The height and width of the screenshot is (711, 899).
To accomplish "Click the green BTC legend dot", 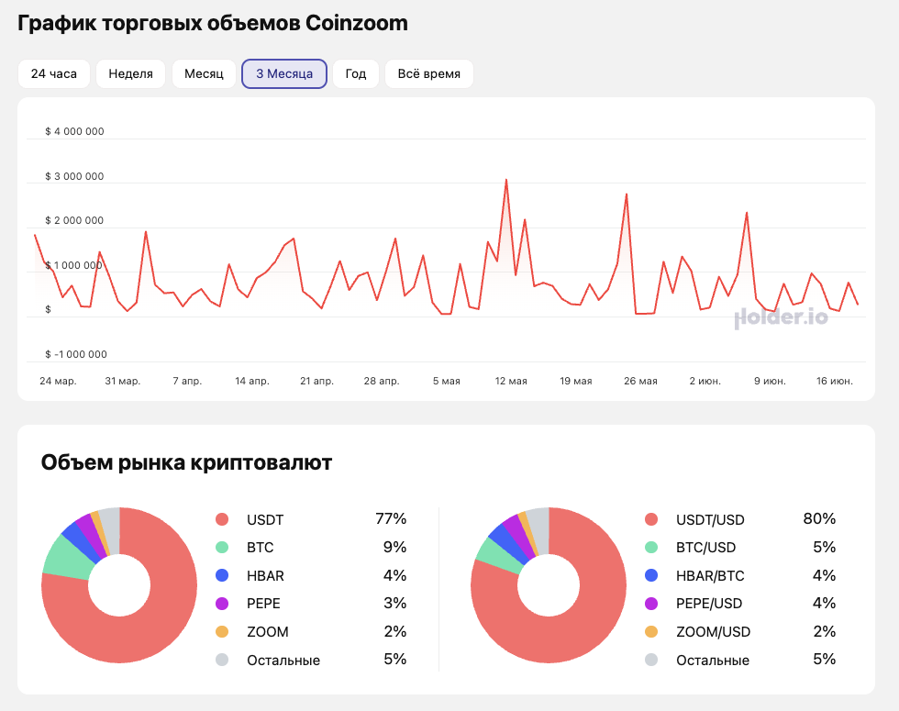I will pos(222,548).
